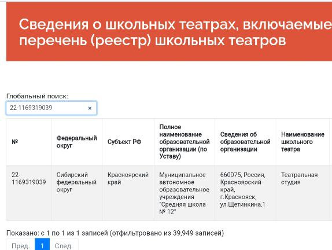Click the record number cell 22-1169319039
Viewport: 332px width, 250px height.
click(29, 193)
